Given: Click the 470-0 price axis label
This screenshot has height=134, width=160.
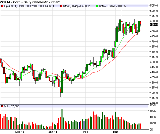Looking at the screenshot, I should tap(154, 41).
